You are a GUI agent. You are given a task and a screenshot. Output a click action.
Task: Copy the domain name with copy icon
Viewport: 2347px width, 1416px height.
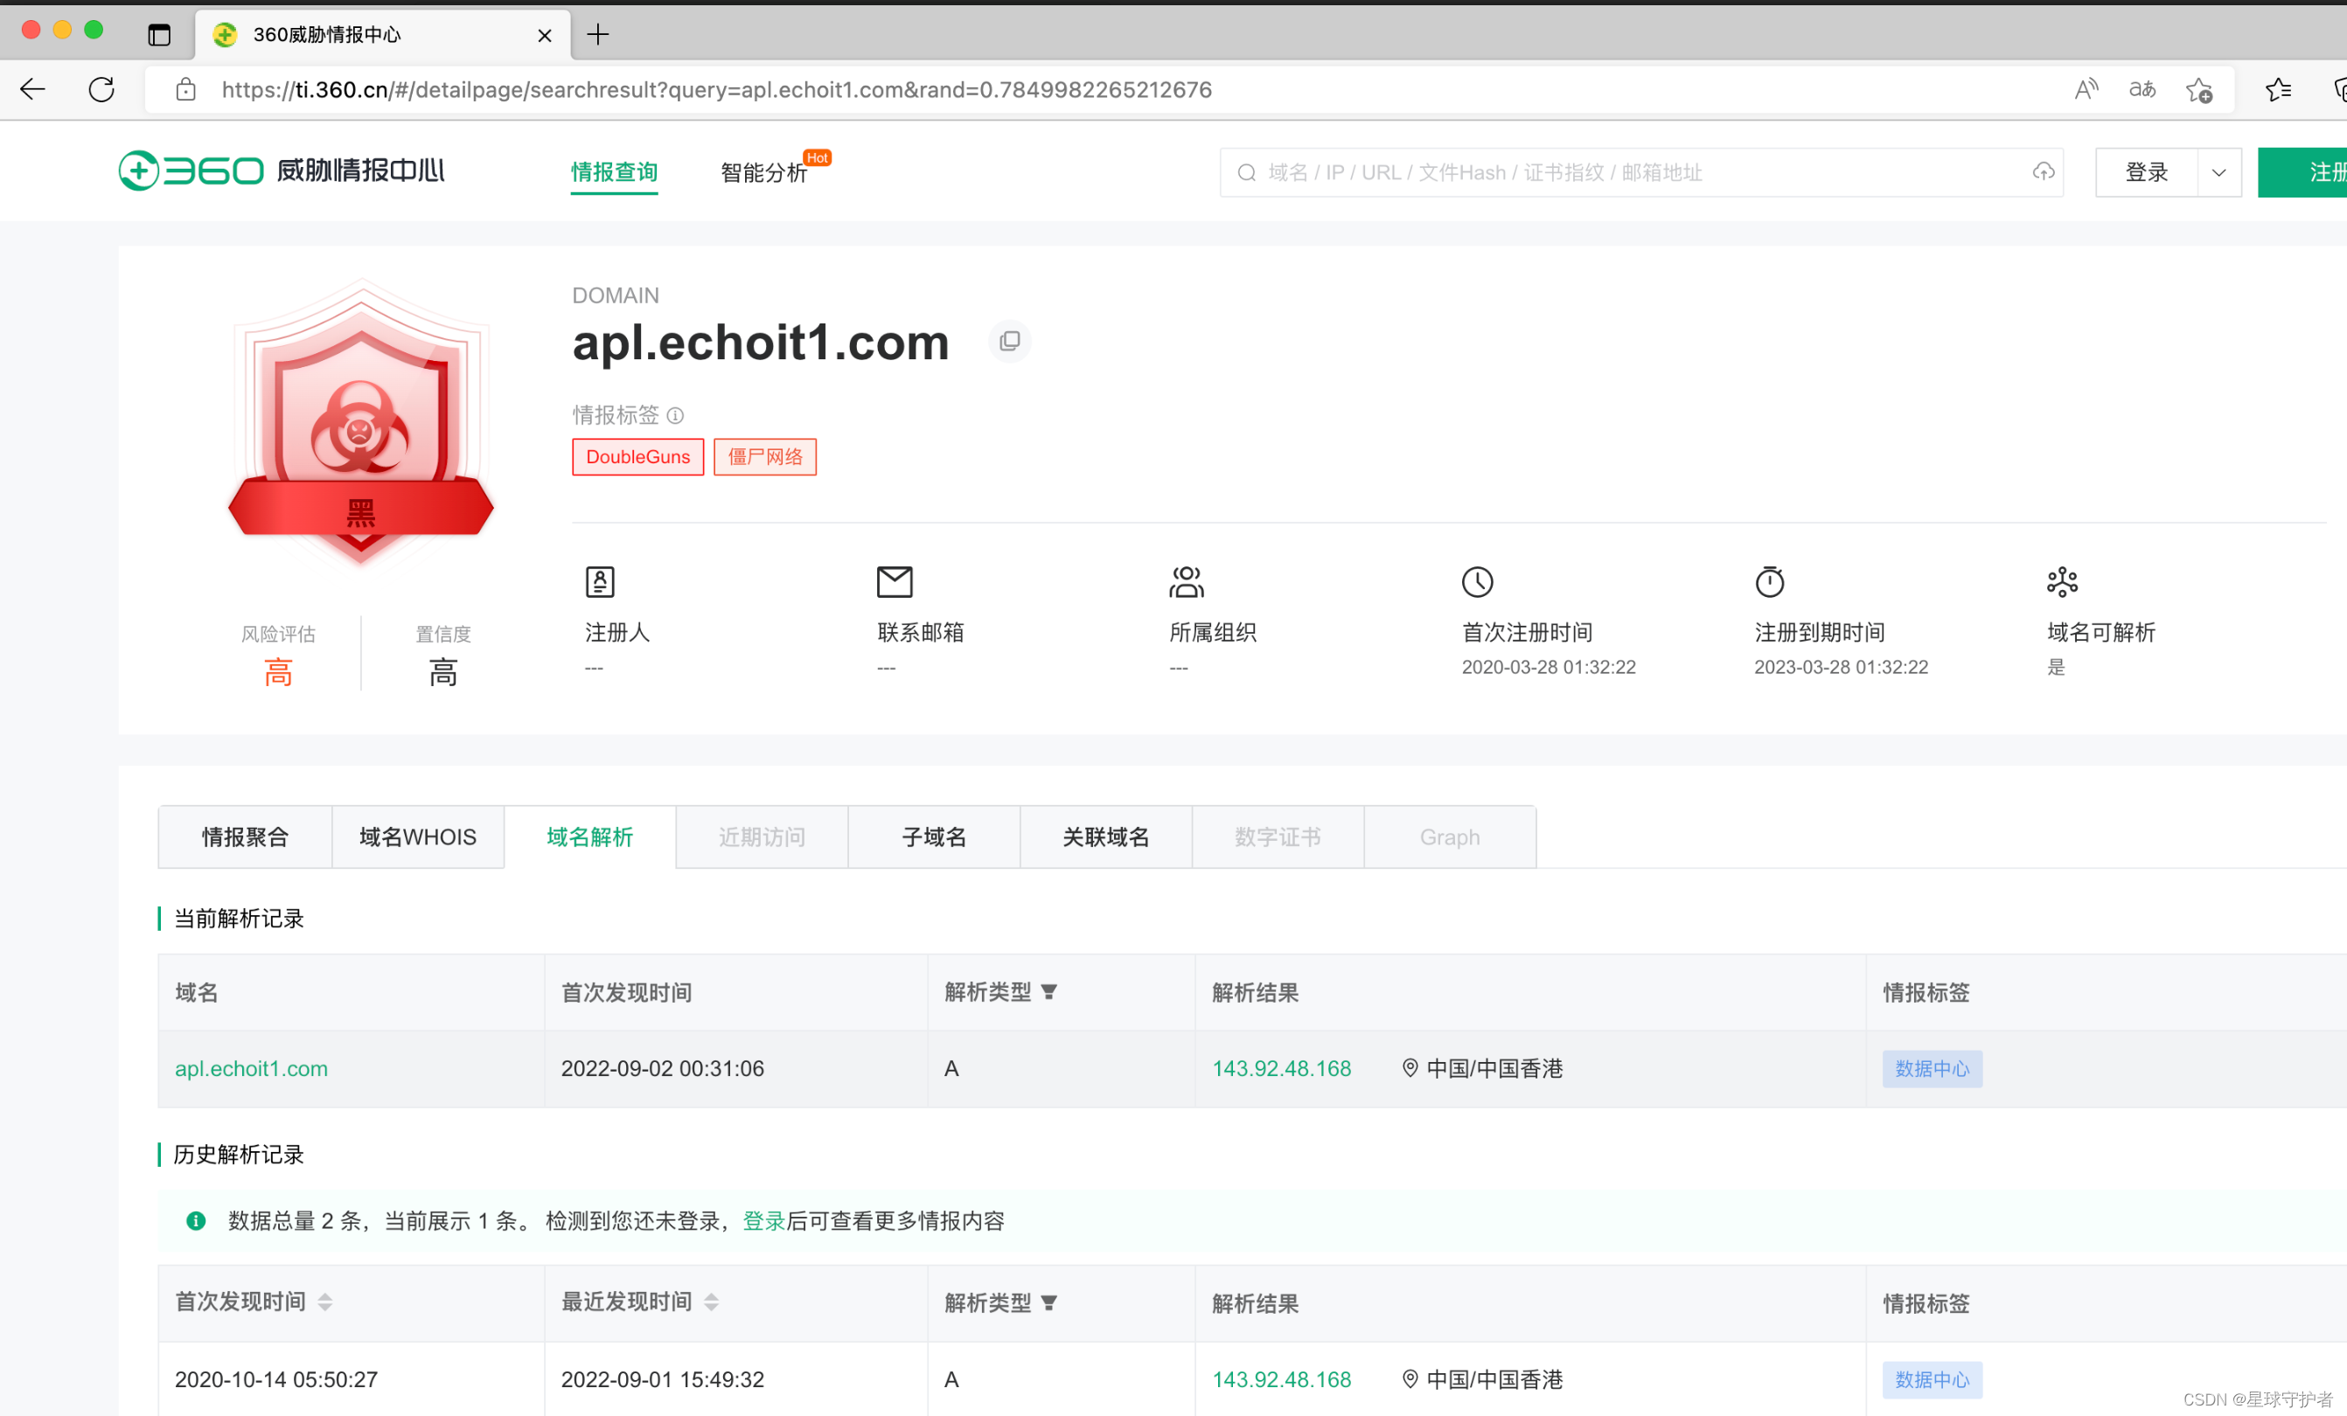click(x=1010, y=341)
